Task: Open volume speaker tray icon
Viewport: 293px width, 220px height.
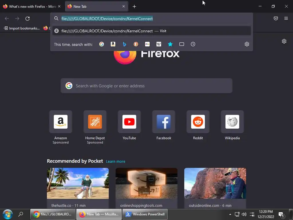Action: (x=244, y=214)
